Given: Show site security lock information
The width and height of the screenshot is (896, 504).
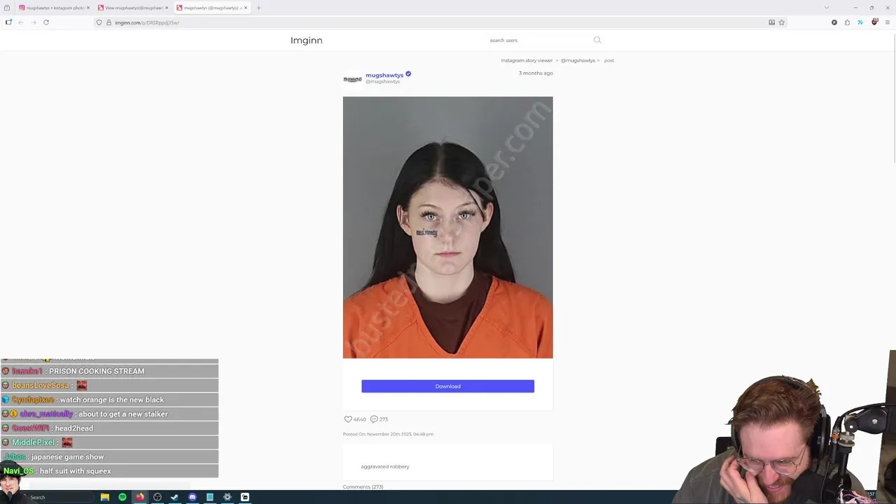Looking at the screenshot, I should click(x=108, y=22).
